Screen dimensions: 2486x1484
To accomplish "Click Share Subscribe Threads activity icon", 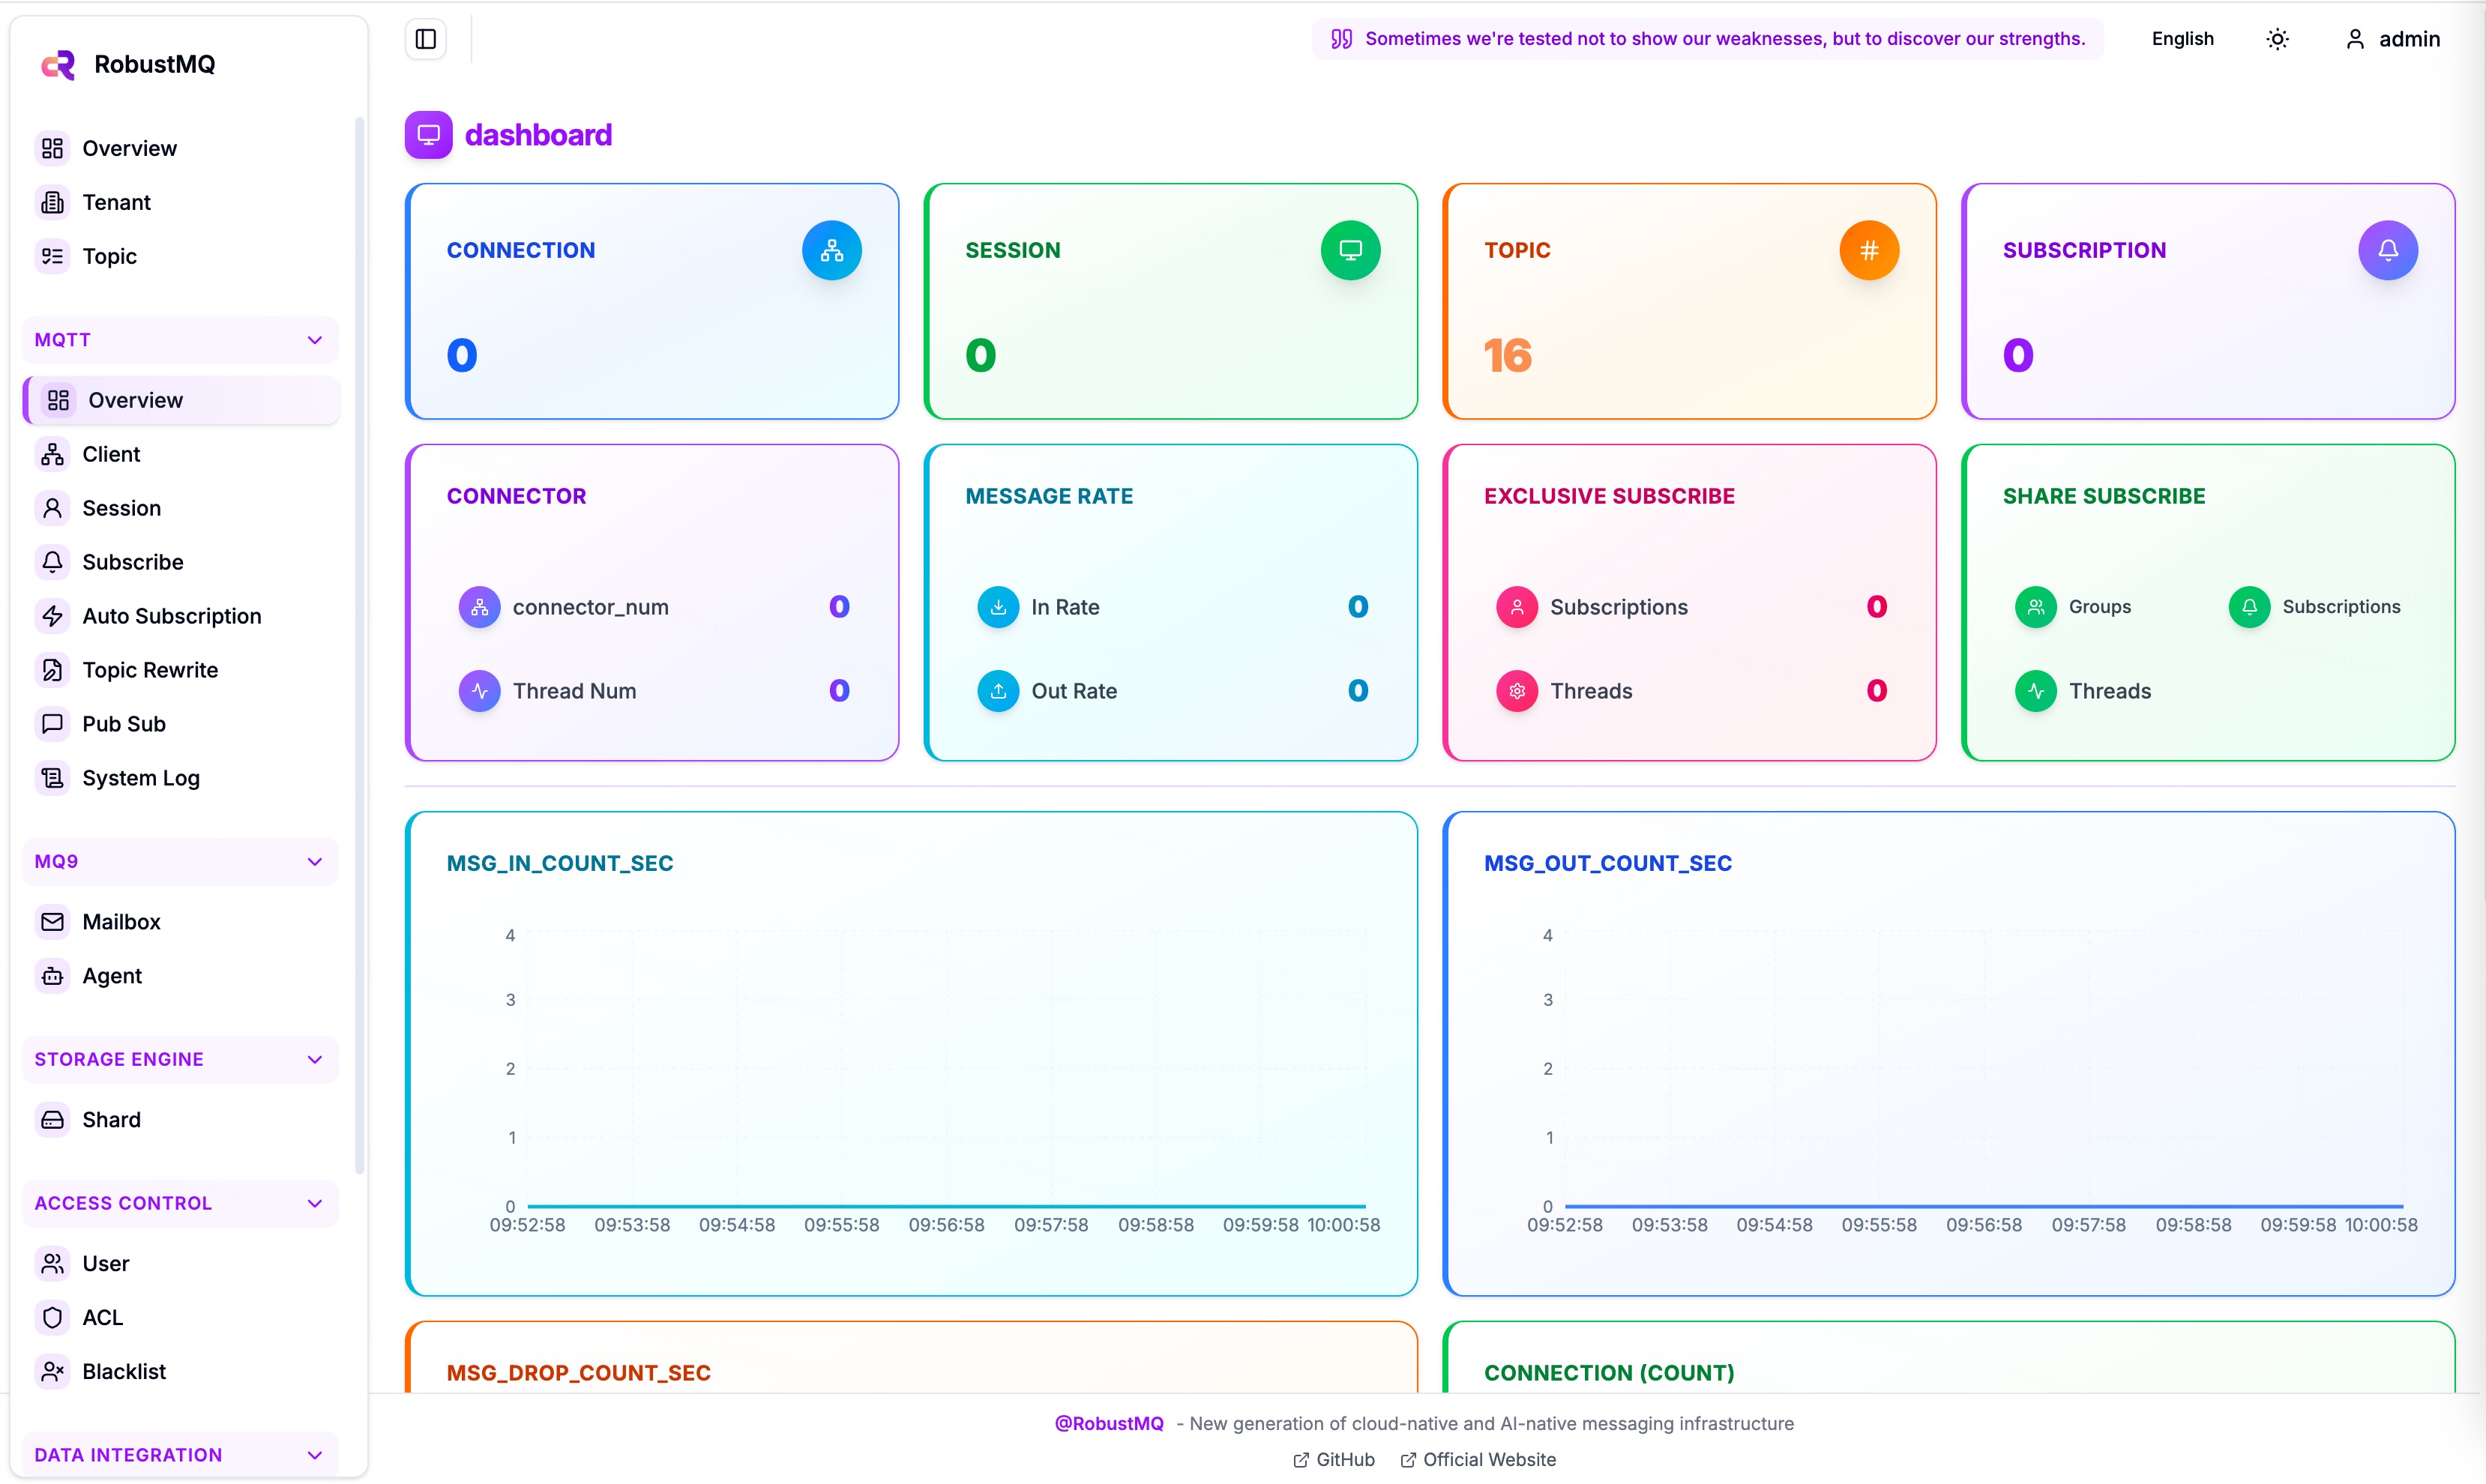I will 2036,691.
